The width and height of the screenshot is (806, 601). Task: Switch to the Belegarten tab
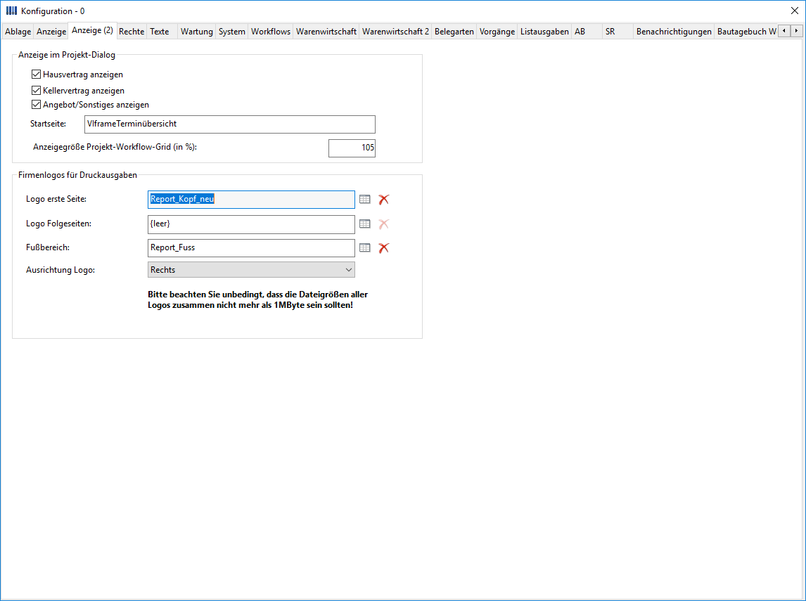click(454, 32)
